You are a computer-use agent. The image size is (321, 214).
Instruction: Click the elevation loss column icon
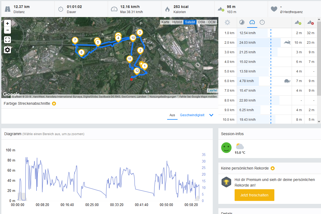coord(310,22)
